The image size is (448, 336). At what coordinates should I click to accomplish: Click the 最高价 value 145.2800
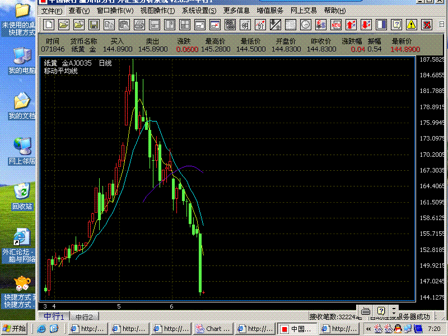[x=216, y=49]
